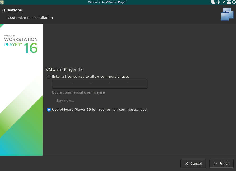Image resolution: width=236 pixels, height=171 pixels.
Task: Click the Workstation Player 16 sidebar logo
Action: [x=21, y=44]
